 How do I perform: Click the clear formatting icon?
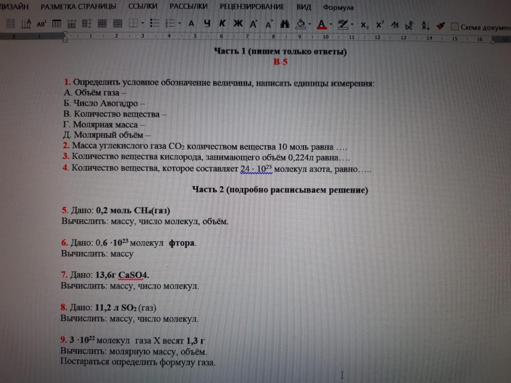click(x=395, y=25)
